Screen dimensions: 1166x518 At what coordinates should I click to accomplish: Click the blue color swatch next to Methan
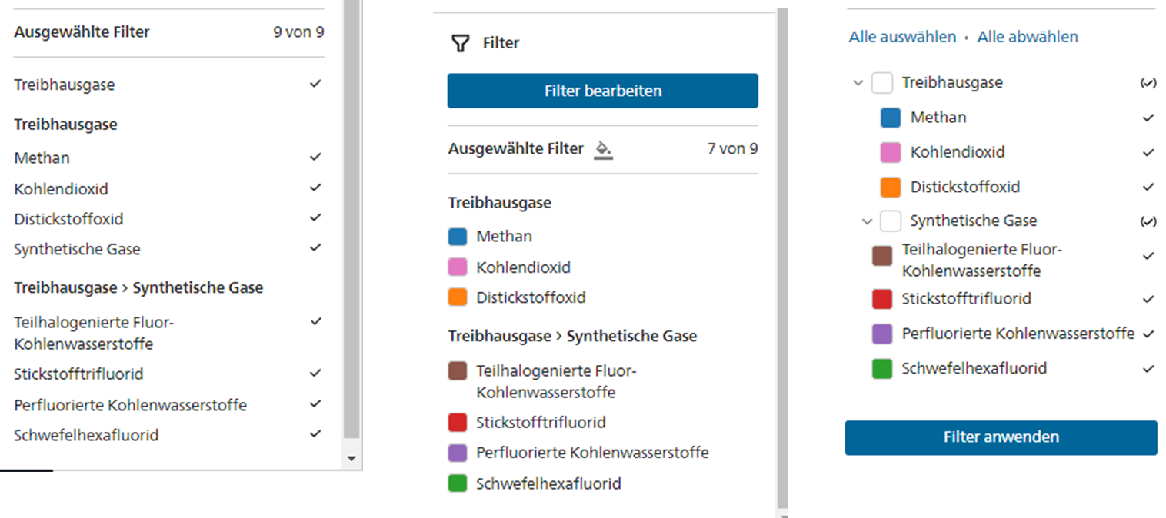881,117
